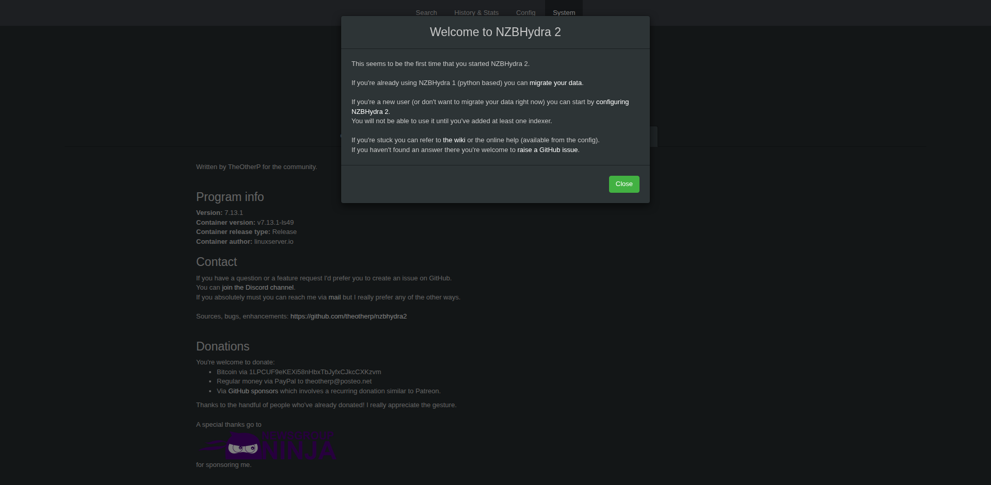Open the History & Stats tab
Image resolution: width=991 pixels, height=485 pixels.
coord(476,13)
